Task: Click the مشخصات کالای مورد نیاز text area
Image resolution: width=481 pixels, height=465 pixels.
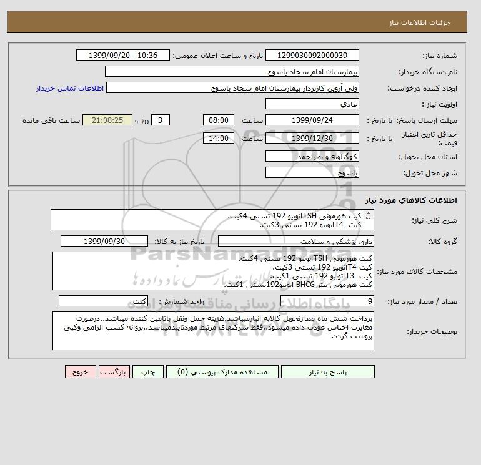Action: click(213, 271)
